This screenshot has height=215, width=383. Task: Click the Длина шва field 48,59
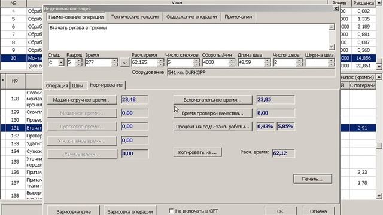click(251, 62)
